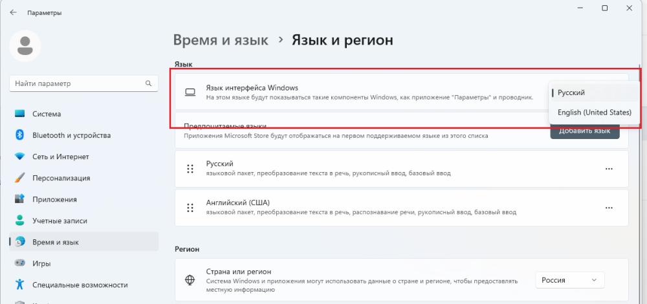Click the search magnifier icon
The image size is (647, 304).
148,83
